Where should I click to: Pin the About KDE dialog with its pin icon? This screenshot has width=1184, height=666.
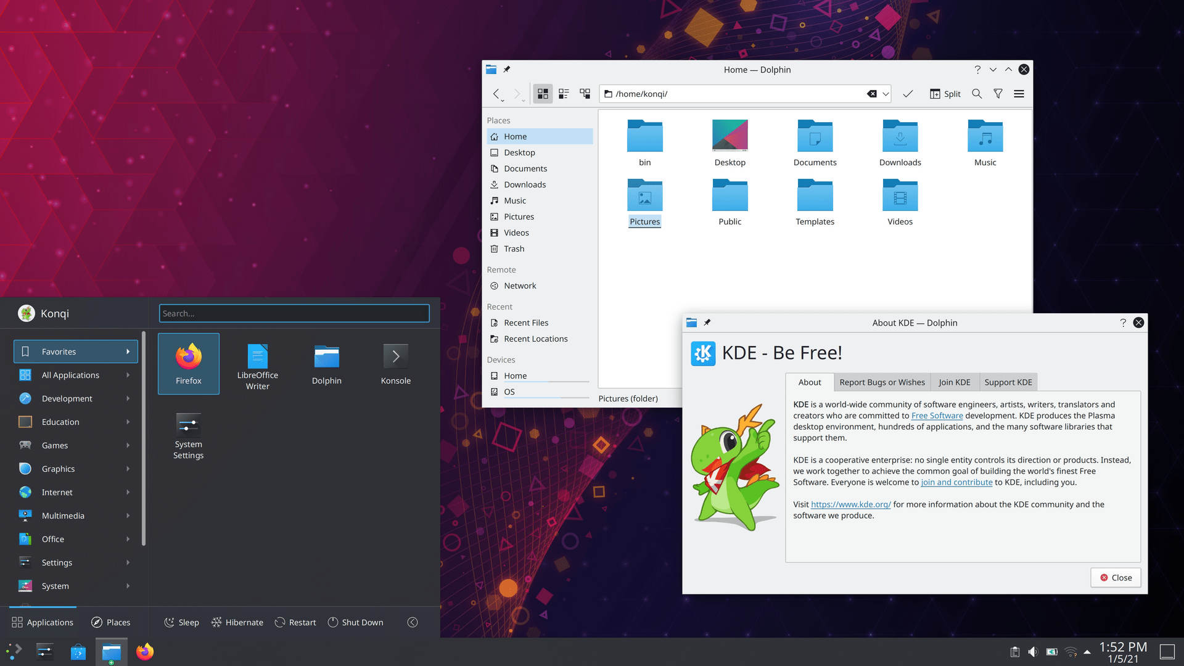(707, 322)
